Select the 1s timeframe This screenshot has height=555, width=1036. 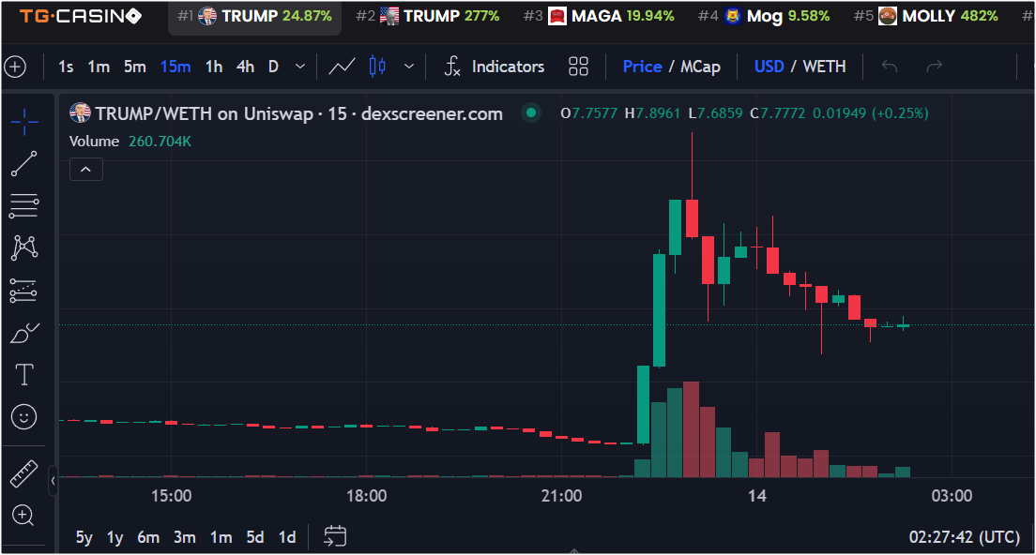(66, 67)
